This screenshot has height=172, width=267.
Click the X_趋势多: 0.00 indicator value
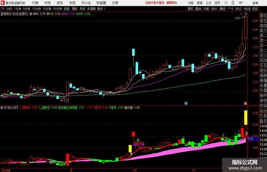(x=28, y=108)
